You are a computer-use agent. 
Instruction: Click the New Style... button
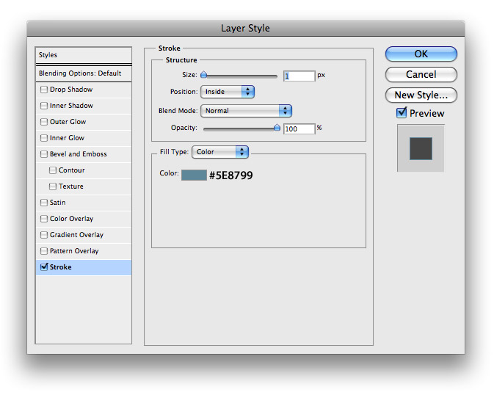coord(421,95)
